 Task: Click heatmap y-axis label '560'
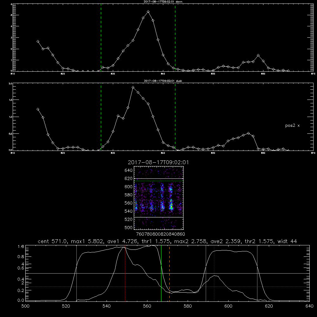click(129, 203)
